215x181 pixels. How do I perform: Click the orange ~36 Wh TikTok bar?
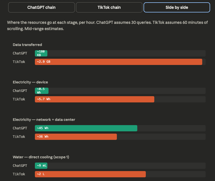76,137
